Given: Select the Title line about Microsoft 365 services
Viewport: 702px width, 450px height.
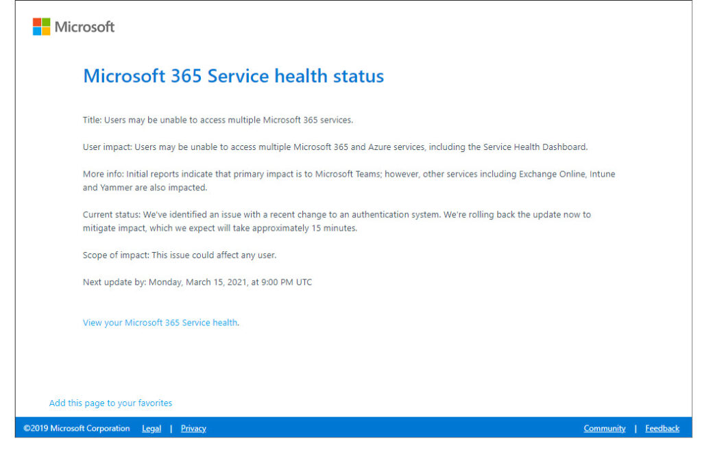Looking at the screenshot, I should click(218, 121).
